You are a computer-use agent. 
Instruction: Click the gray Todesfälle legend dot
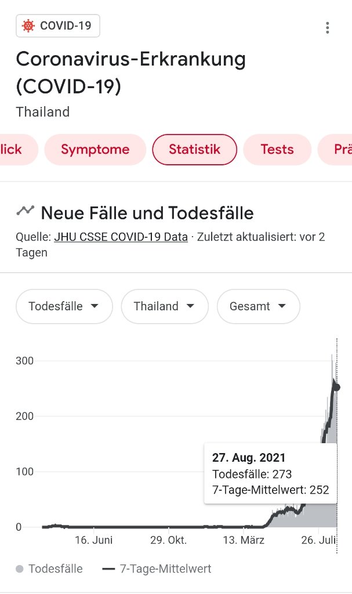point(20,569)
